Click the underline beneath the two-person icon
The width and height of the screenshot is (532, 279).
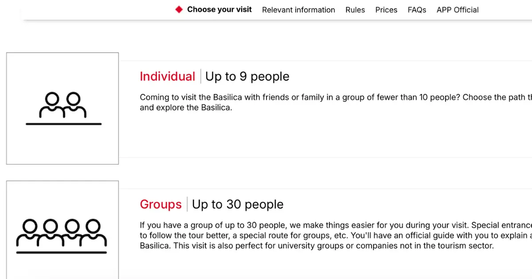64,124
